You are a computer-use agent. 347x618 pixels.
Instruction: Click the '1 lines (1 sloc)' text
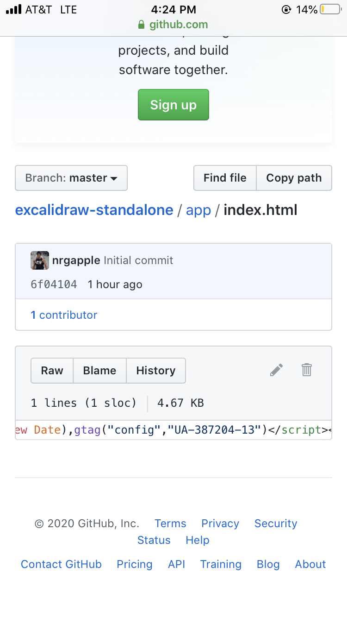point(84,403)
